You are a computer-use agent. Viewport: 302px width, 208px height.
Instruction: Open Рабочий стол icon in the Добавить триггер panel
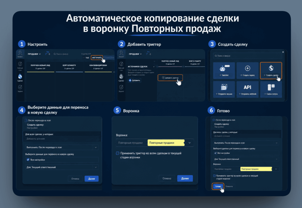click(121, 64)
